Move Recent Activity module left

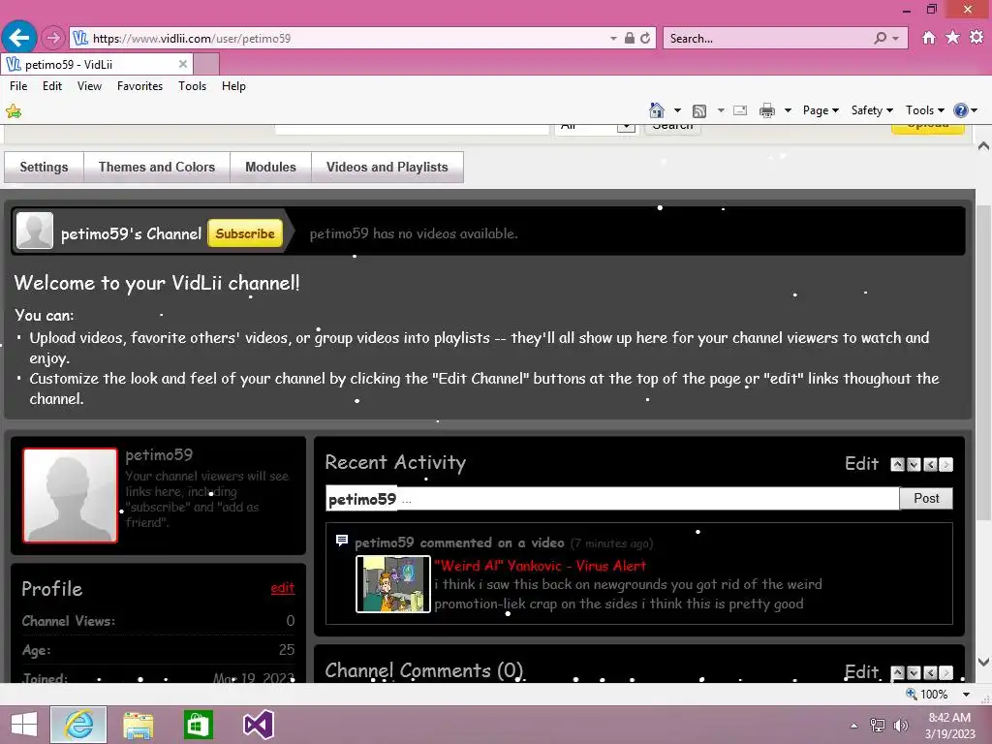click(x=930, y=464)
